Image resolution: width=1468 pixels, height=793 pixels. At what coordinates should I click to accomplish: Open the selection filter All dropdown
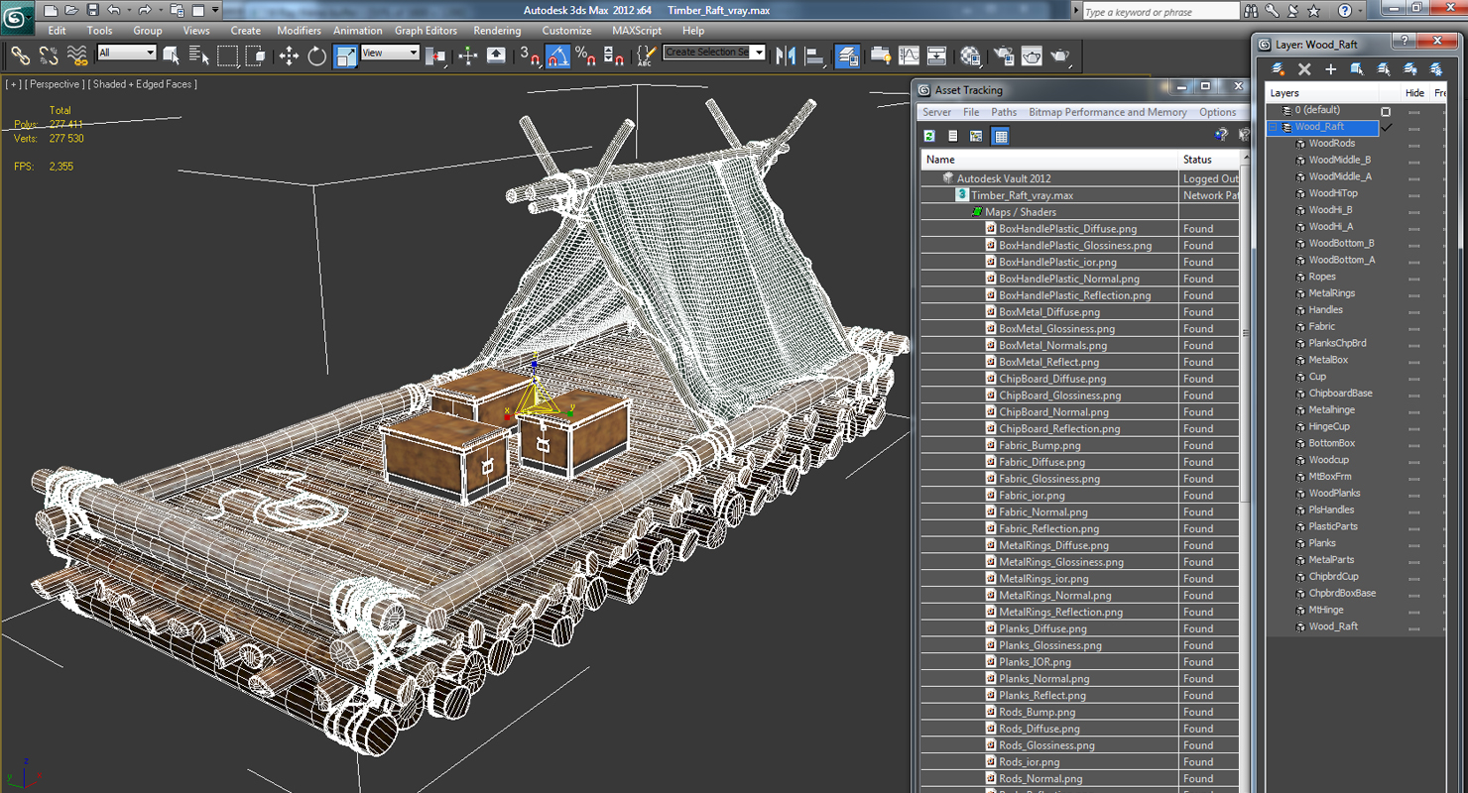tap(127, 53)
